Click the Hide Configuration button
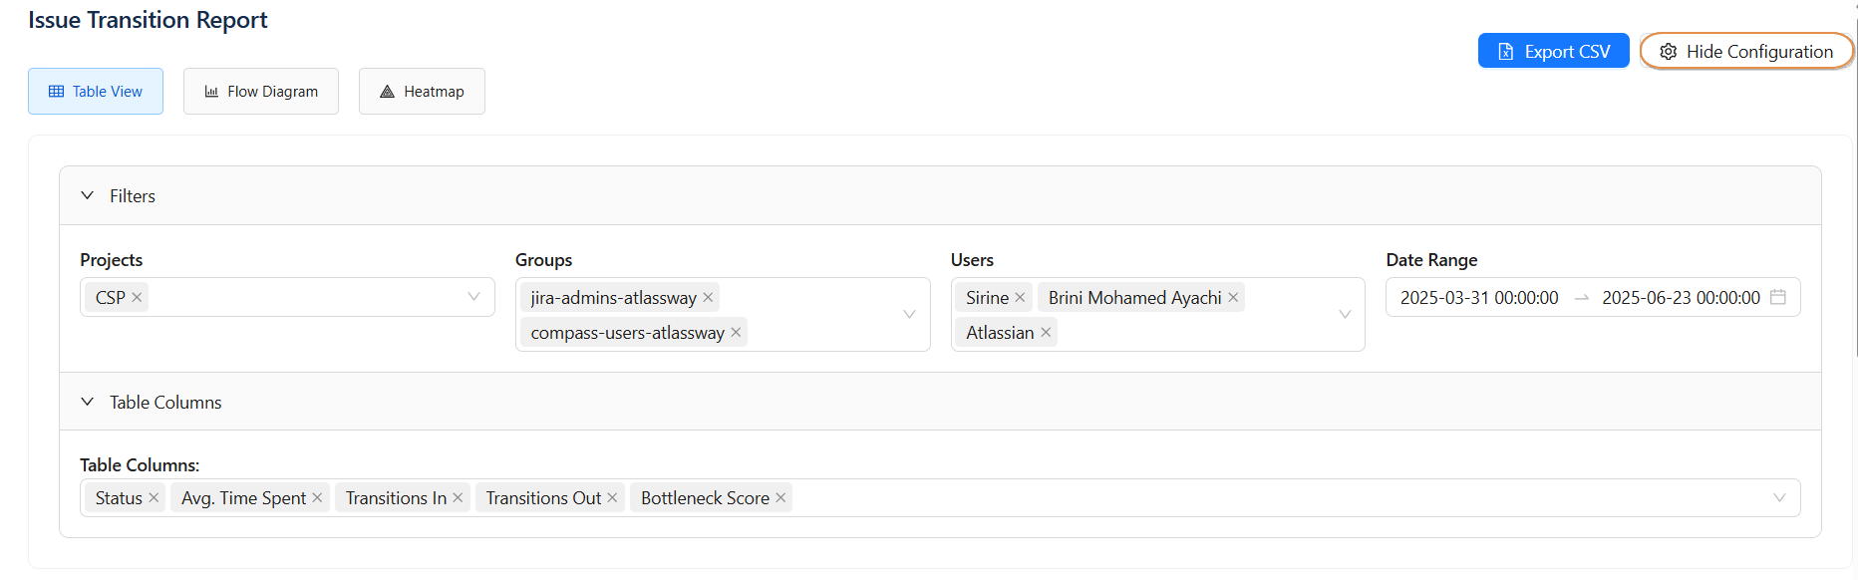Screen dimensions: 1858x580 (1746, 52)
